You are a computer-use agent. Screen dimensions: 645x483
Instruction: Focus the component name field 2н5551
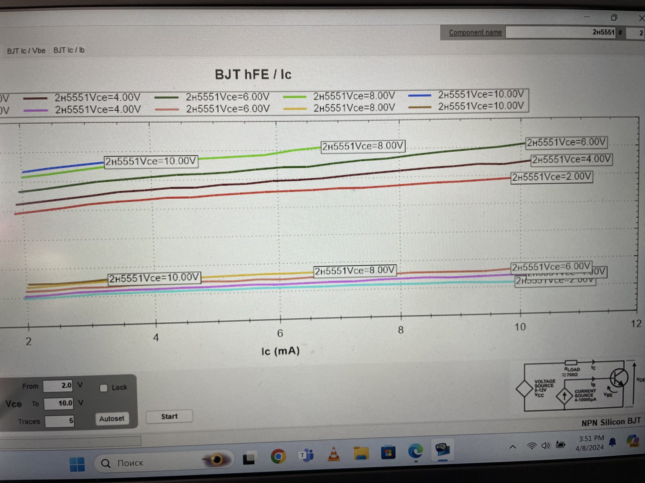pos(561,32)
